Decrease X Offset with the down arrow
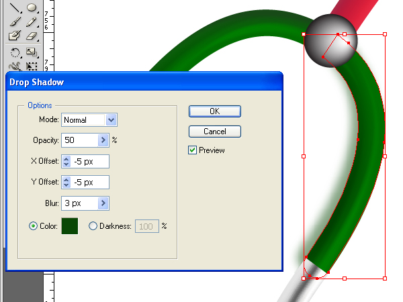 tap(66, 164)
